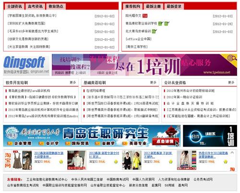Open the institution link office企业中国
The height and width of the screenshot is (193, 240).
139,39
